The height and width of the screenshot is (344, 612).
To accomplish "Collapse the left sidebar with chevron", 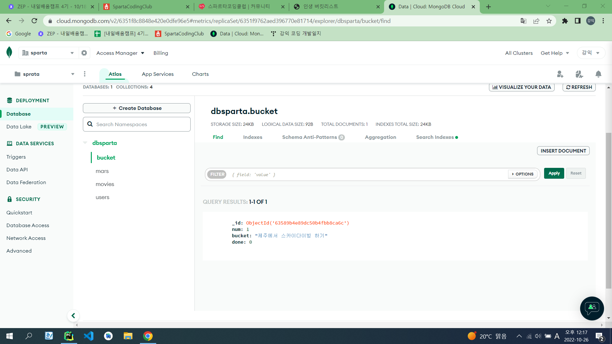I will pyautogui.click(x=73, y=316).
